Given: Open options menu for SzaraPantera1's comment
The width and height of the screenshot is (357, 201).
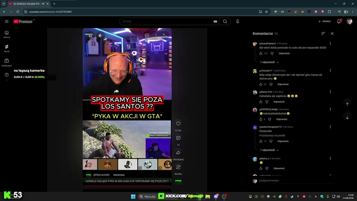Looking at the screenshot, I should point(330,44).
